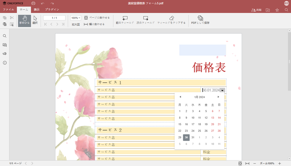The height and width of the screenshot is (166, 291).
Task: Select day 31 in the calendar
Action: (193, 137)
